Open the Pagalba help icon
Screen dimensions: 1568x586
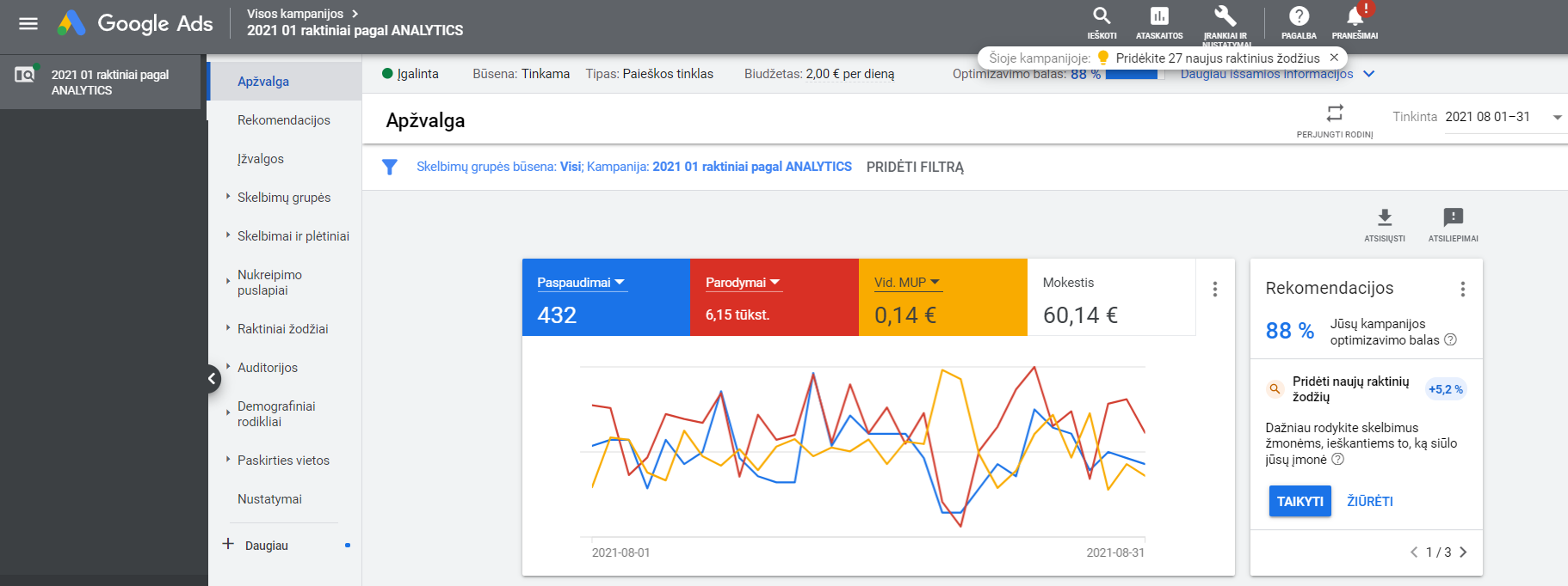[x=1299, y=23]
